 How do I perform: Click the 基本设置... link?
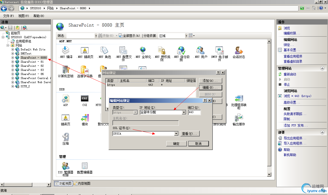pyautogui.click(x=292, y=50)
